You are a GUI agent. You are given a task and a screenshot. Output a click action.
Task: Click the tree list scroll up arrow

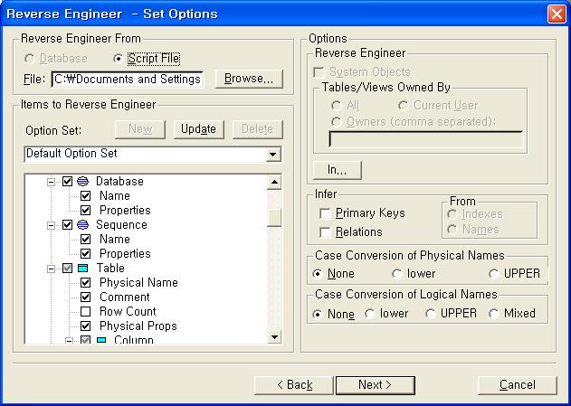tap(274, 182)
